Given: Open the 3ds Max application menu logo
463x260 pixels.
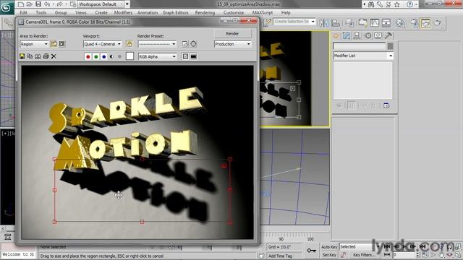Looking at the screenshot, I should coord(6,6).
